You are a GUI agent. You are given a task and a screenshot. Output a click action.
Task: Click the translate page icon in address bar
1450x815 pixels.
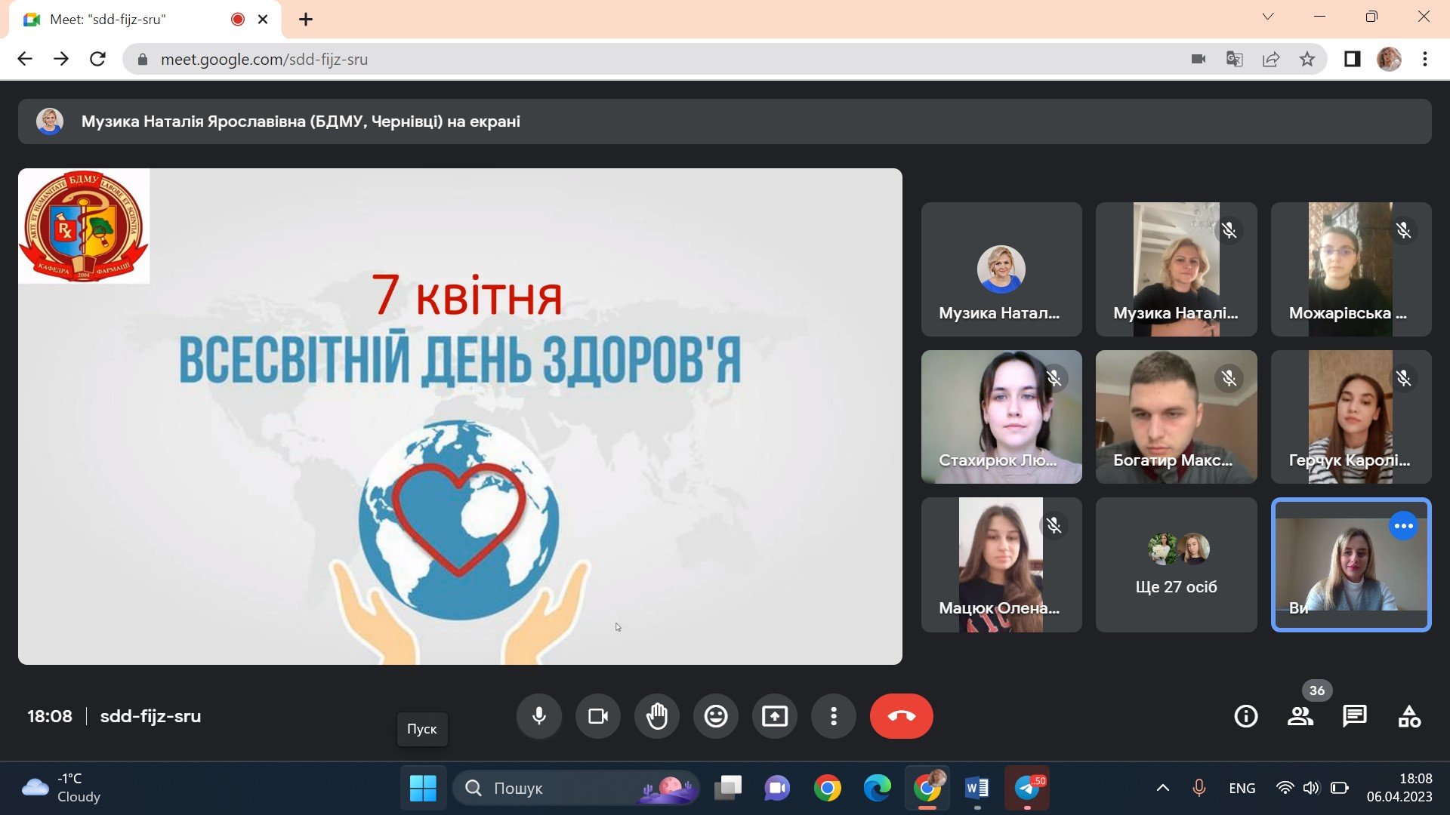(1234, 59)
